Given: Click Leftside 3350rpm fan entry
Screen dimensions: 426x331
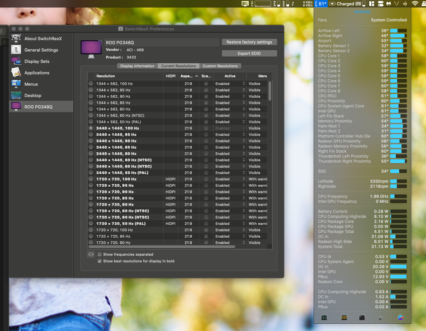Looking at the screenshot, I should pos(362,181).
